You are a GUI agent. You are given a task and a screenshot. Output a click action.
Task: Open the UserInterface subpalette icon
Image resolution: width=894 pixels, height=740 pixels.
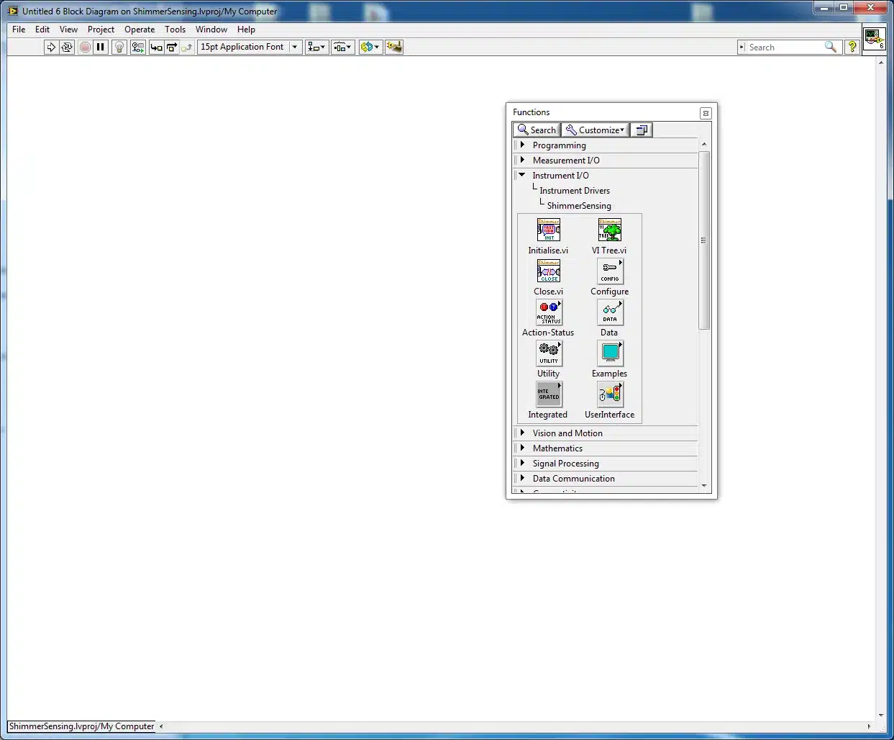coord(610,394)
